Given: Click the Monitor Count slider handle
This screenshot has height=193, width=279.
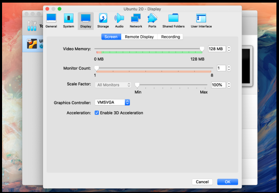Looking at the screenshot, I should tap(97, 68).
